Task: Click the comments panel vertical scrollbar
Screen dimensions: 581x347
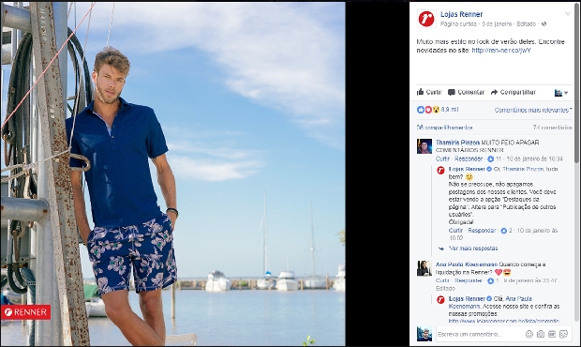Action: [576, 83]
